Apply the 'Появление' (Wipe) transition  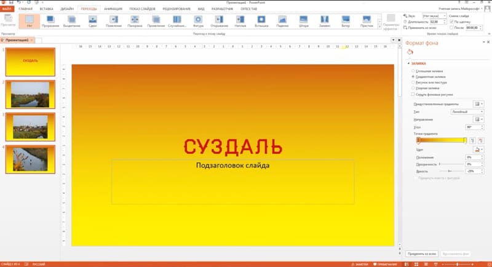click(x=114, y=21)
